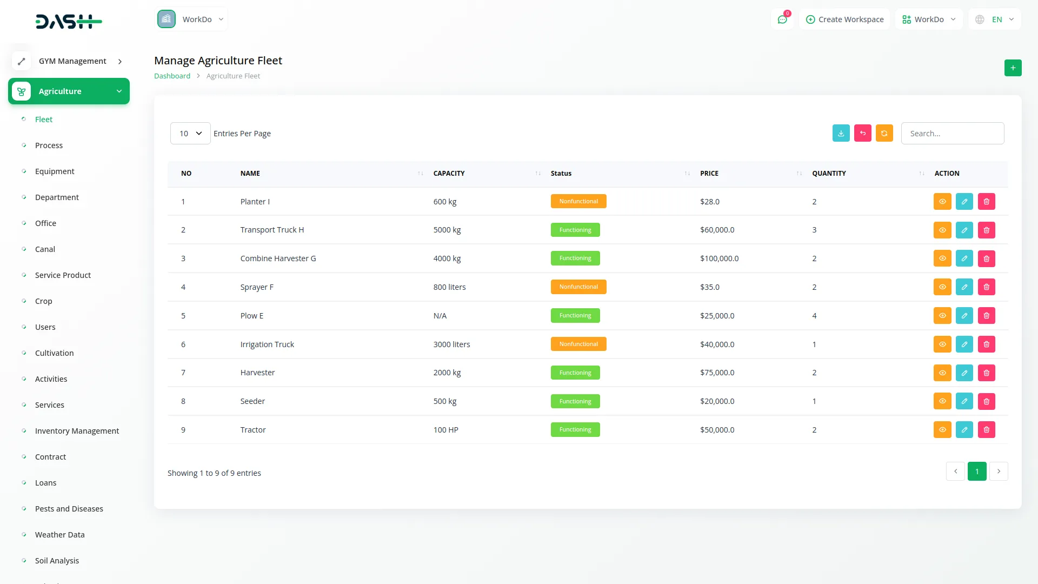Open the chat messages notification icon
The width and height of the screenshot is (1038, 584).
pos(782,19)
